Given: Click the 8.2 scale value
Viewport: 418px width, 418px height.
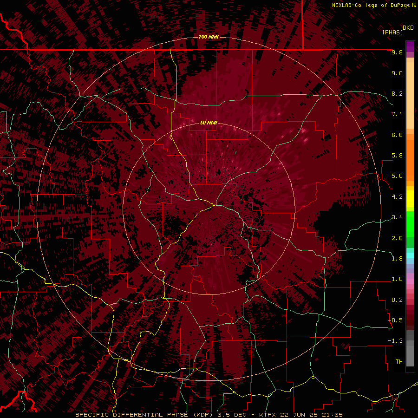Looking at the screenshot, I should tap(397, 93).
